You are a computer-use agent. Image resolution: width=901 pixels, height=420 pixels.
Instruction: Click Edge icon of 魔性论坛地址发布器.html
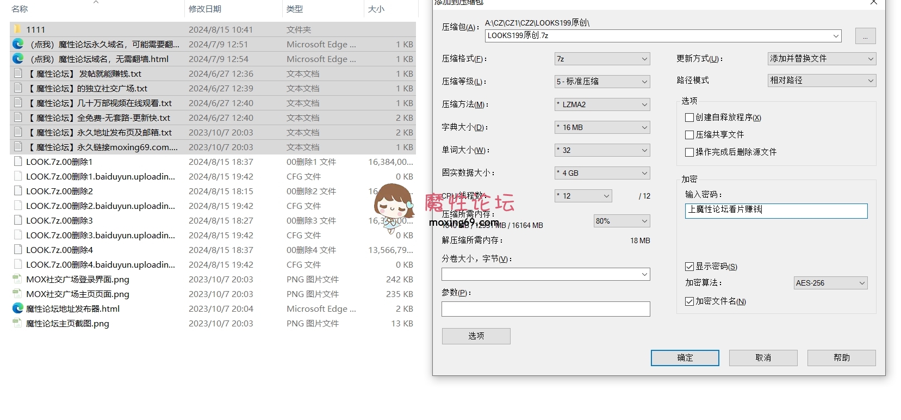18,308
